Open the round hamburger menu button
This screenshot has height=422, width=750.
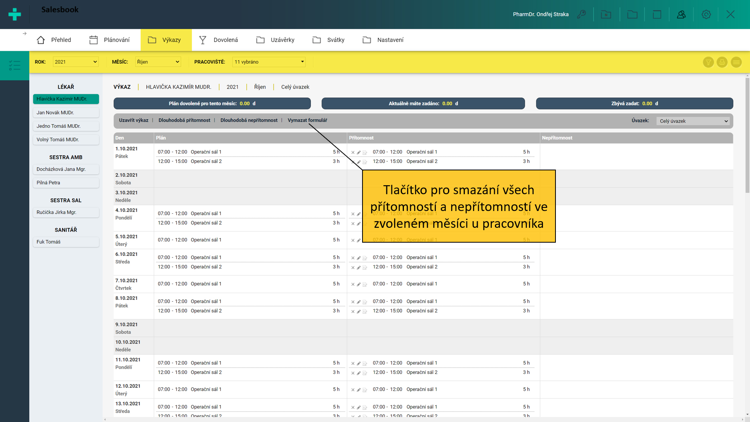click(736, 62)
